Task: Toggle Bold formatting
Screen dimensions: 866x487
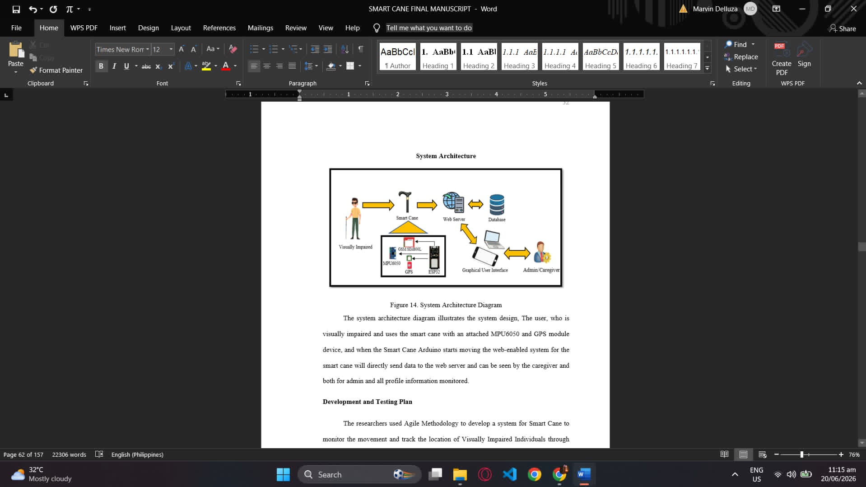Action: click(101, 66)
